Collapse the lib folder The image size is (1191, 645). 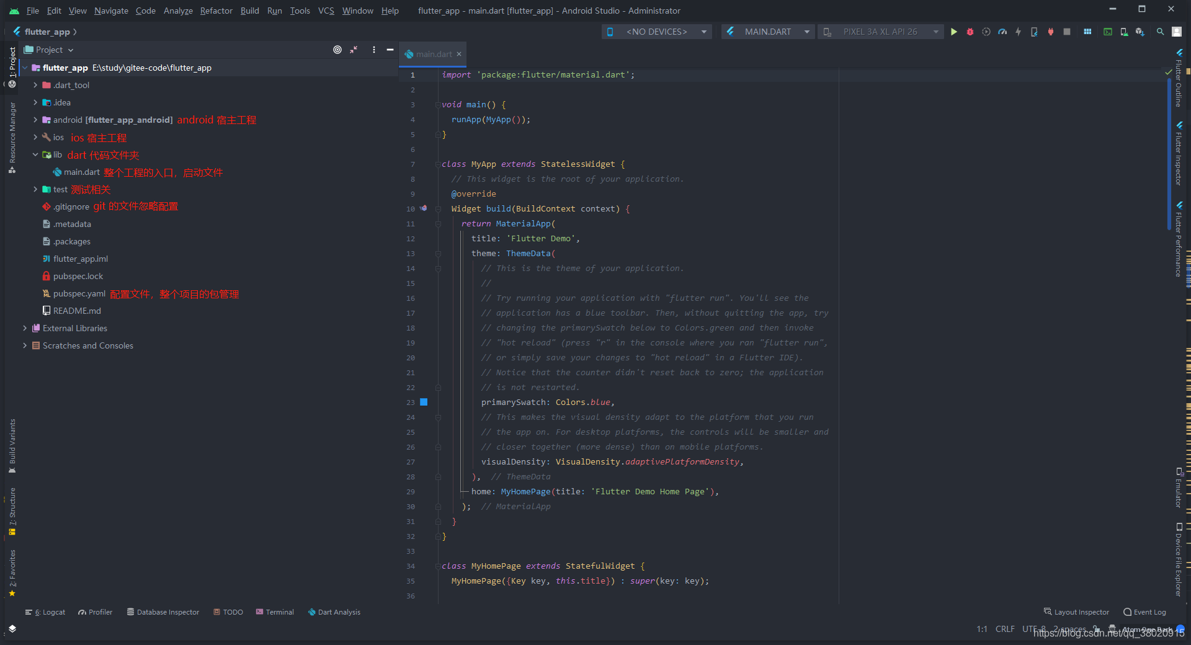pos(35,154)
